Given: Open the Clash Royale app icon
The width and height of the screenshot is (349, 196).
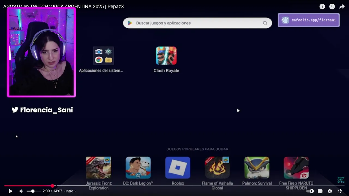Looking at the screenshot, I should (166, 56).
